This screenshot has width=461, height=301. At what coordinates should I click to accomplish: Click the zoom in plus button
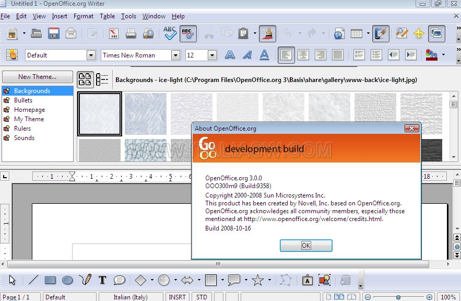[x=429, y=297]
